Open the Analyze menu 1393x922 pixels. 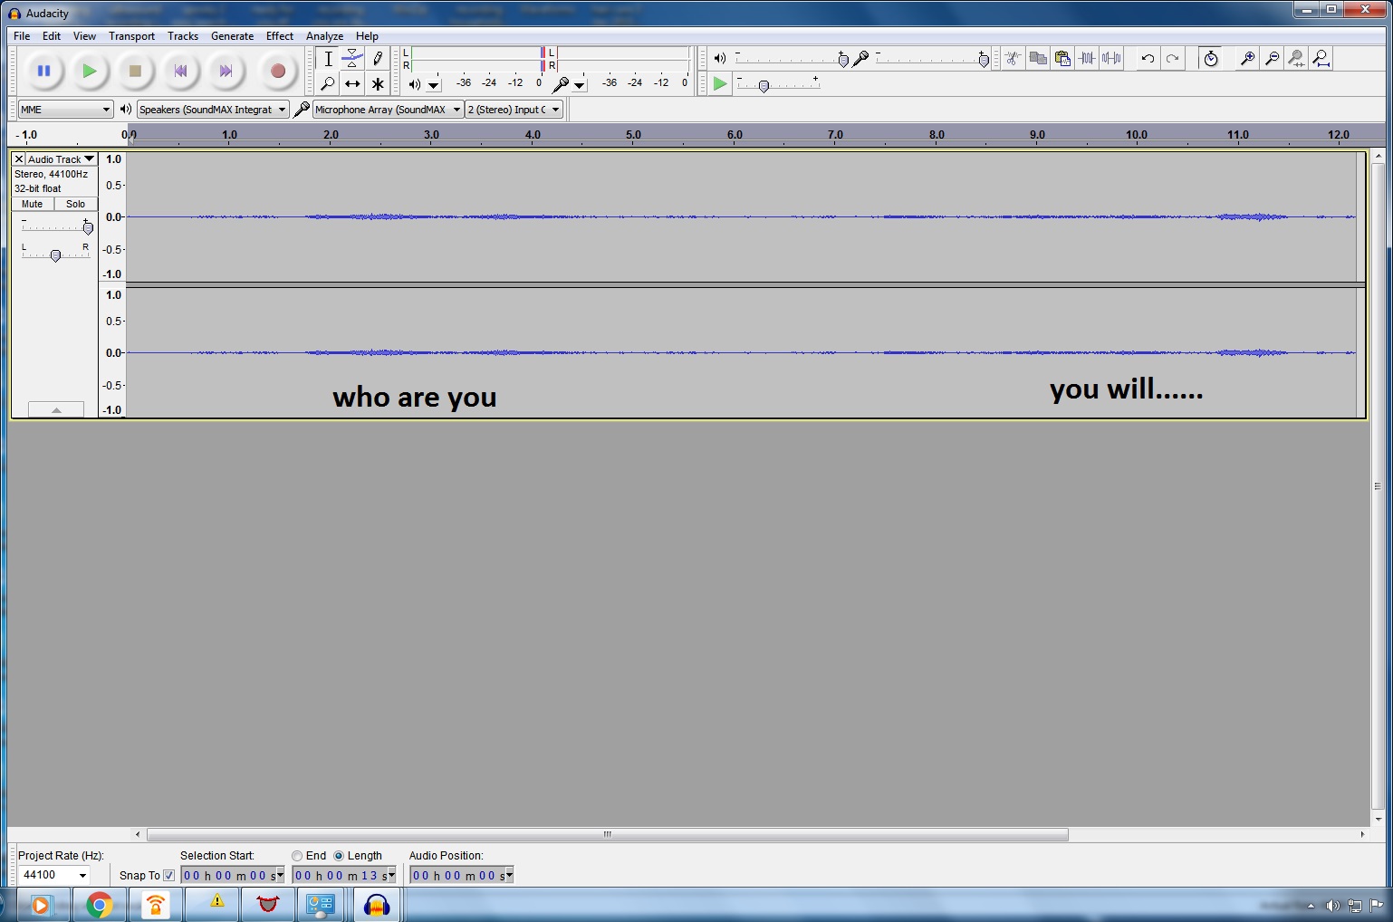324,36
